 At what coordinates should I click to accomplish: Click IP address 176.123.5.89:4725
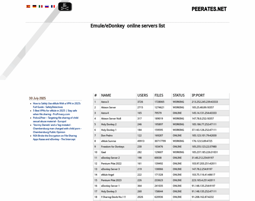click(x=202, y=141)
